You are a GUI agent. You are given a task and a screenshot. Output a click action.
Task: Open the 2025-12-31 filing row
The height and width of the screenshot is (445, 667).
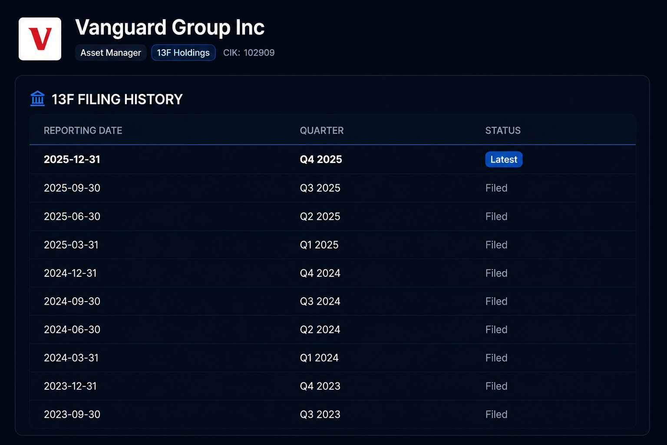coord(333,159)
